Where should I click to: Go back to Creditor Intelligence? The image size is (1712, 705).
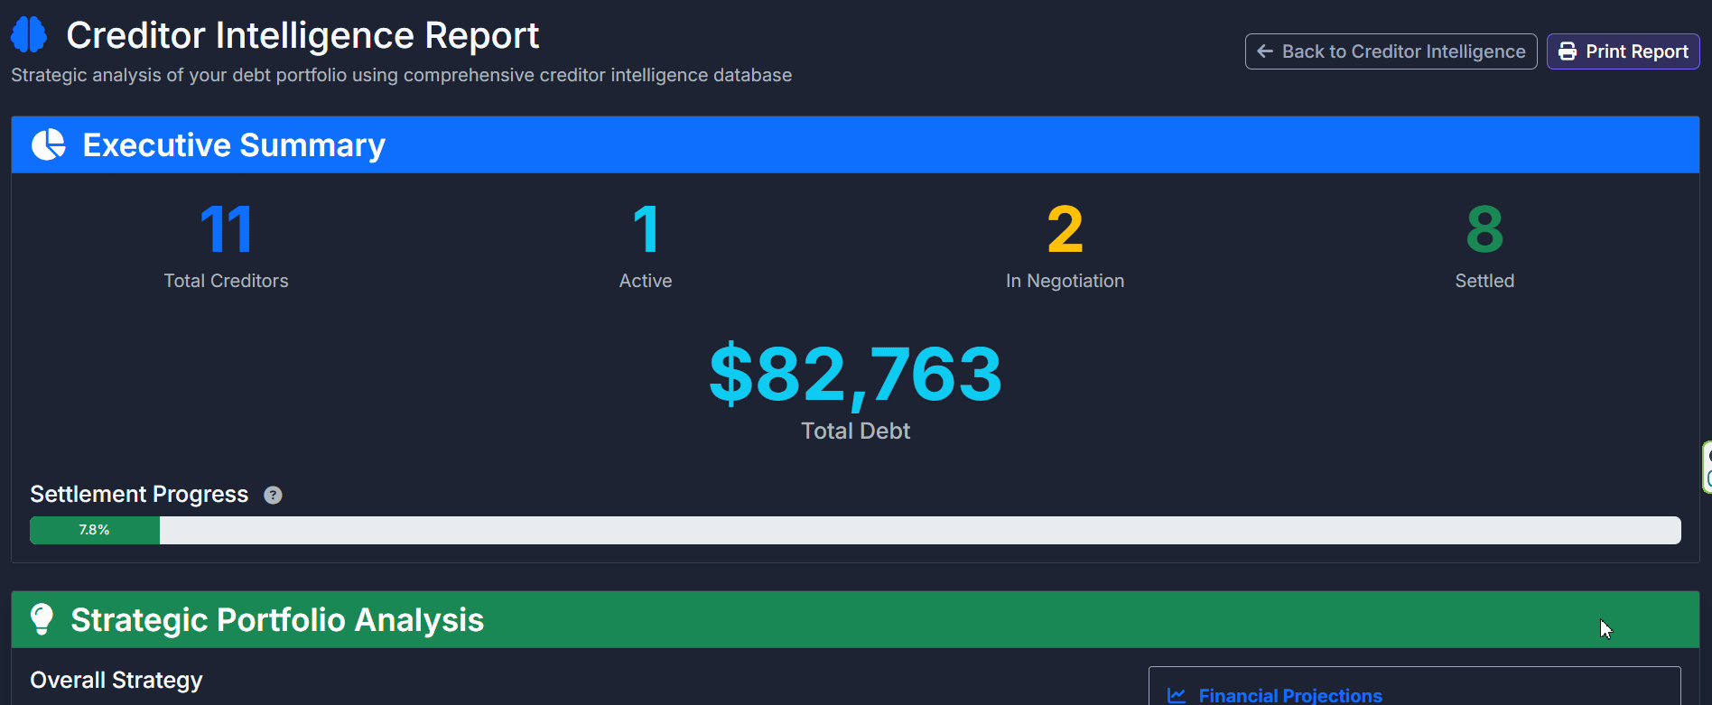click(1391, 51)
